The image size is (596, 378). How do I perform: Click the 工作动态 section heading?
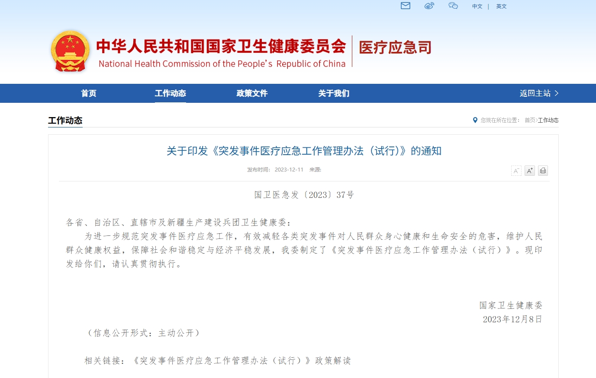tap(65, 121)
